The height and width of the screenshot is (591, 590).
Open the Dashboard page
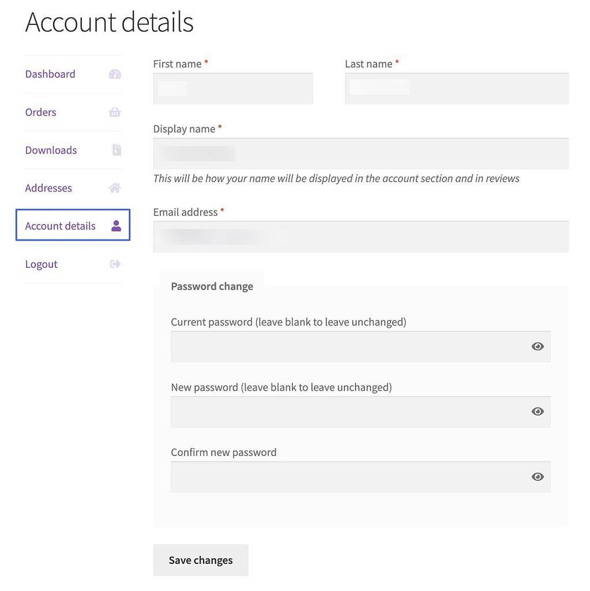click(50, 74)
